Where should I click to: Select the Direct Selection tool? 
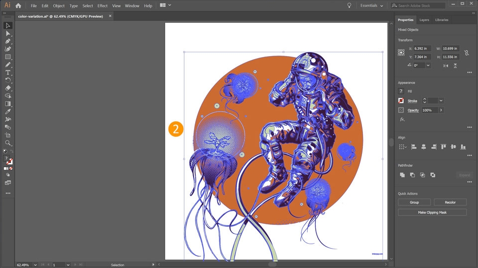pos(8,33)
